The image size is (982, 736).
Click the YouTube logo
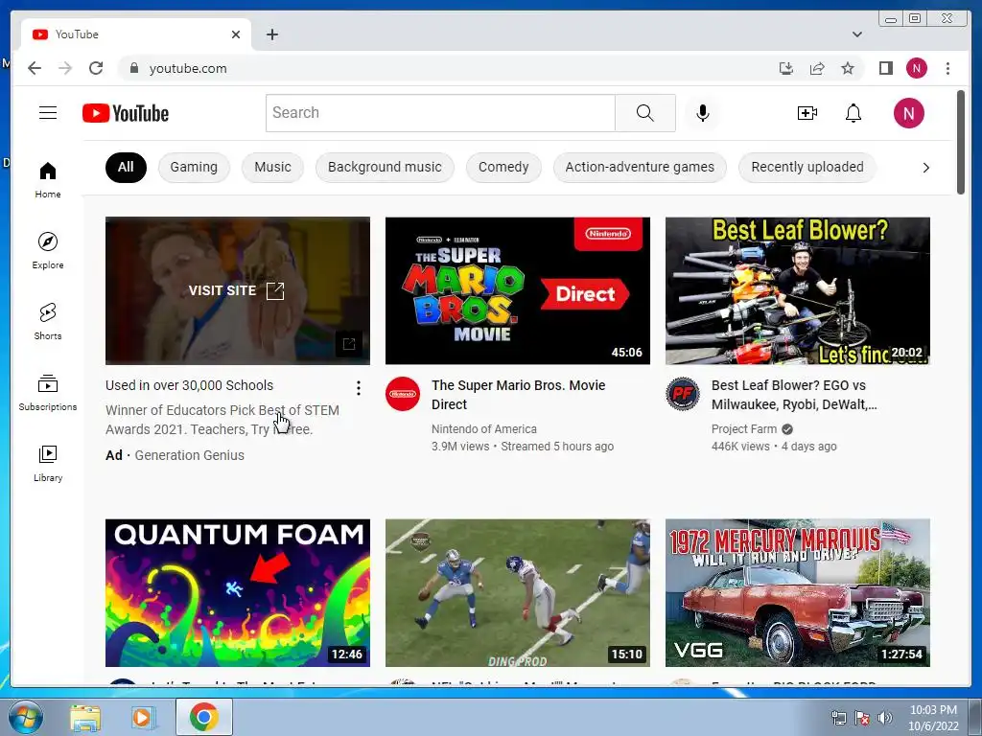click(126, 113)
